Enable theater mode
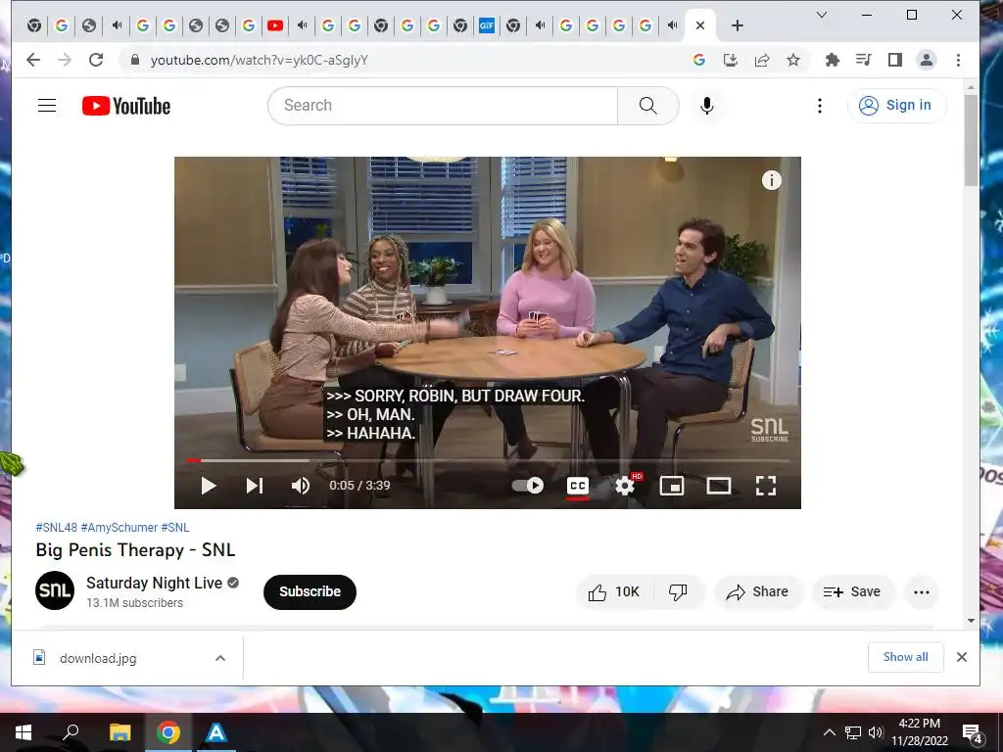 point(718,486)
